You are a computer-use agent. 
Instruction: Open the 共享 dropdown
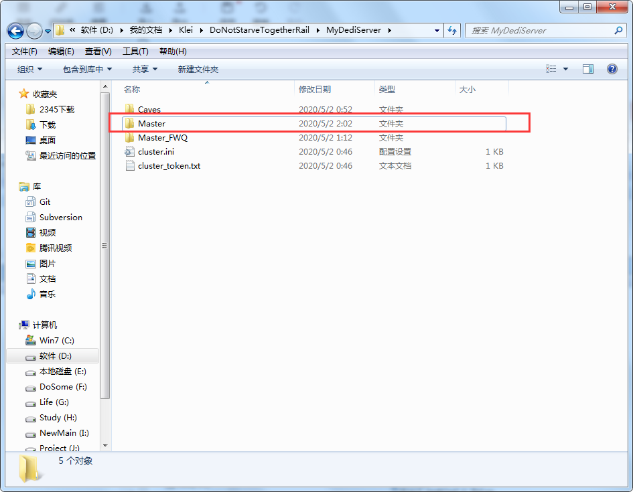[145, 70]
